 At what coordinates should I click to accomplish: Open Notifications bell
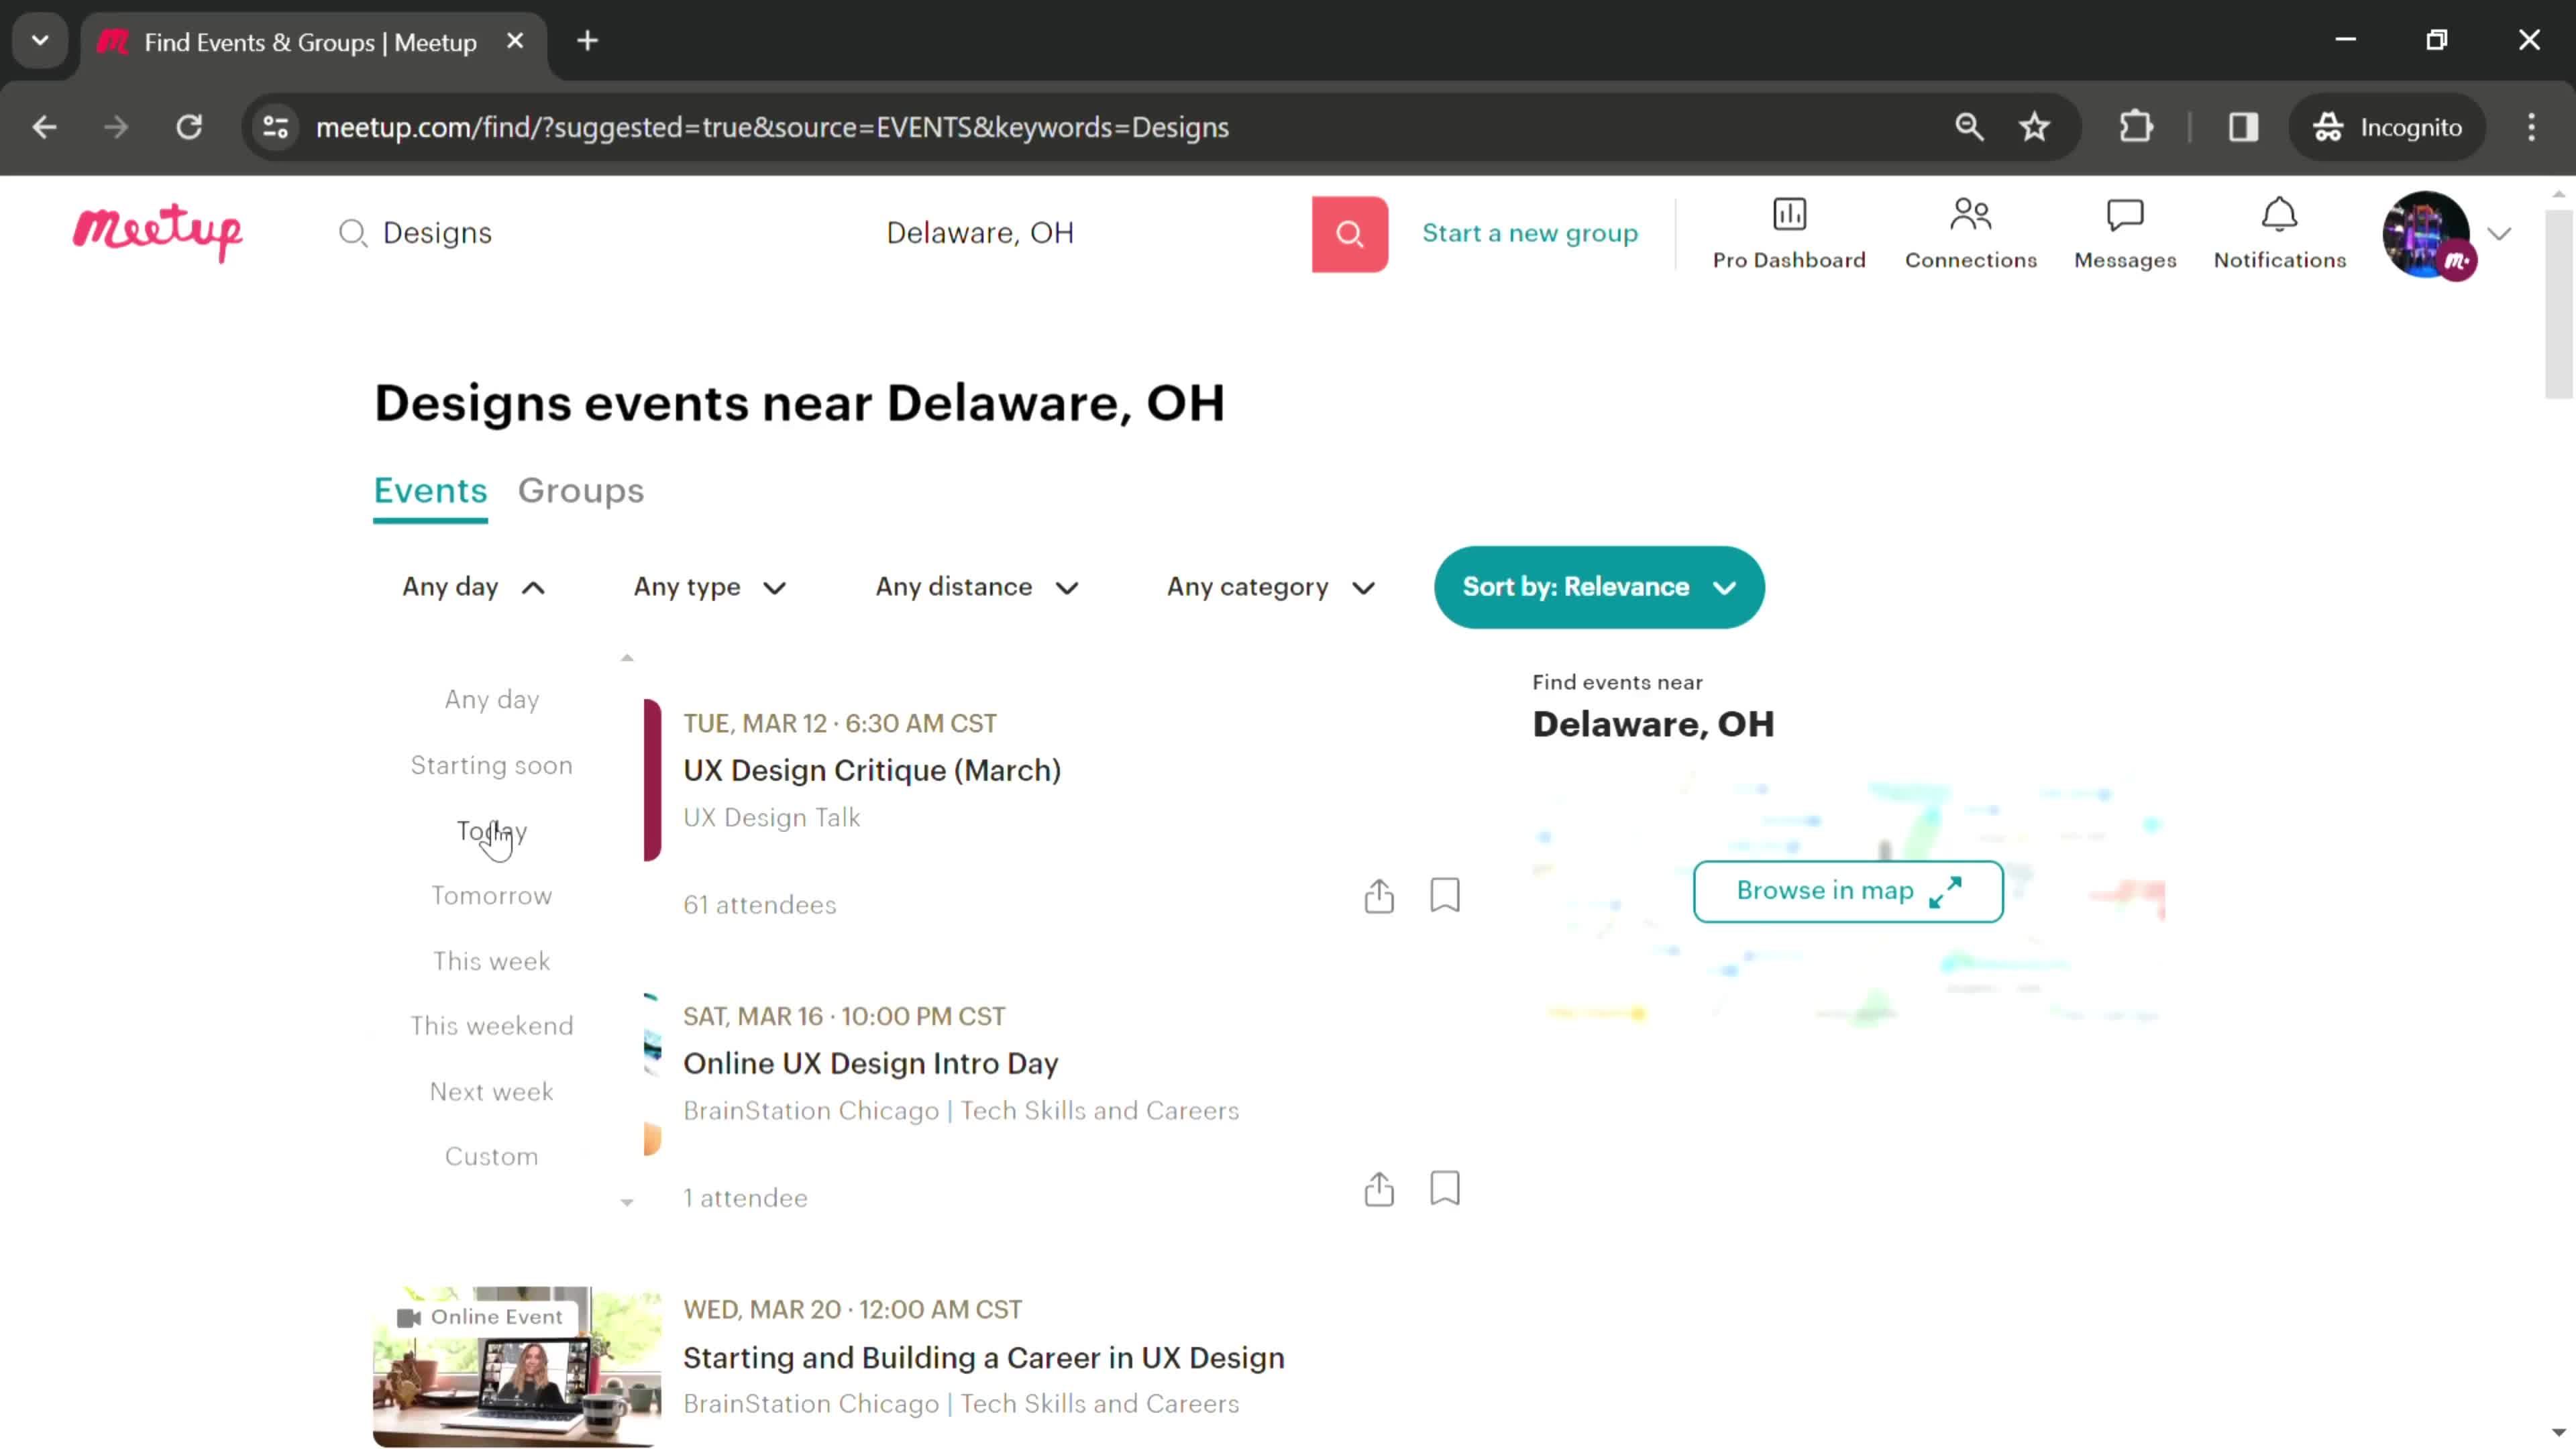point(2279,234)
